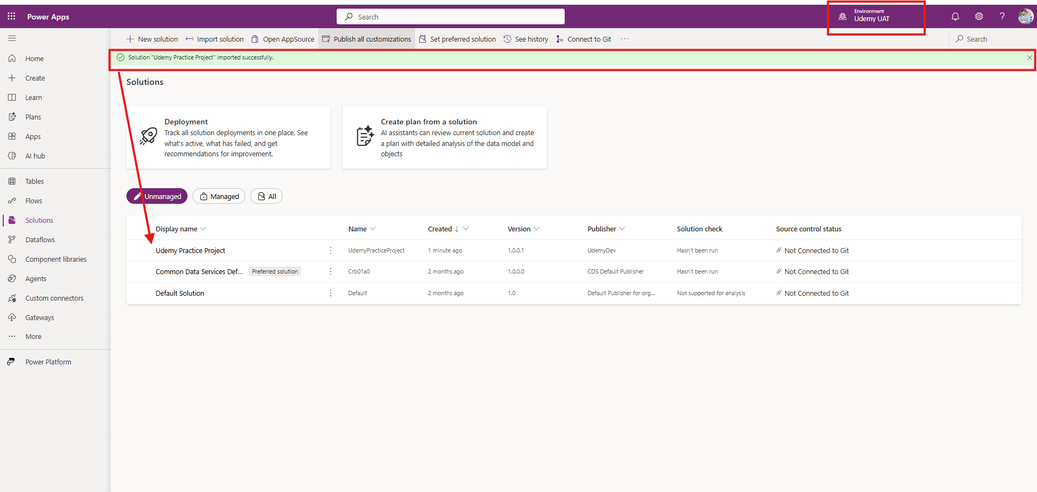Open Udemy Practice Project solution
This screenshot has height=492, width=1037.
coord(190,250)
